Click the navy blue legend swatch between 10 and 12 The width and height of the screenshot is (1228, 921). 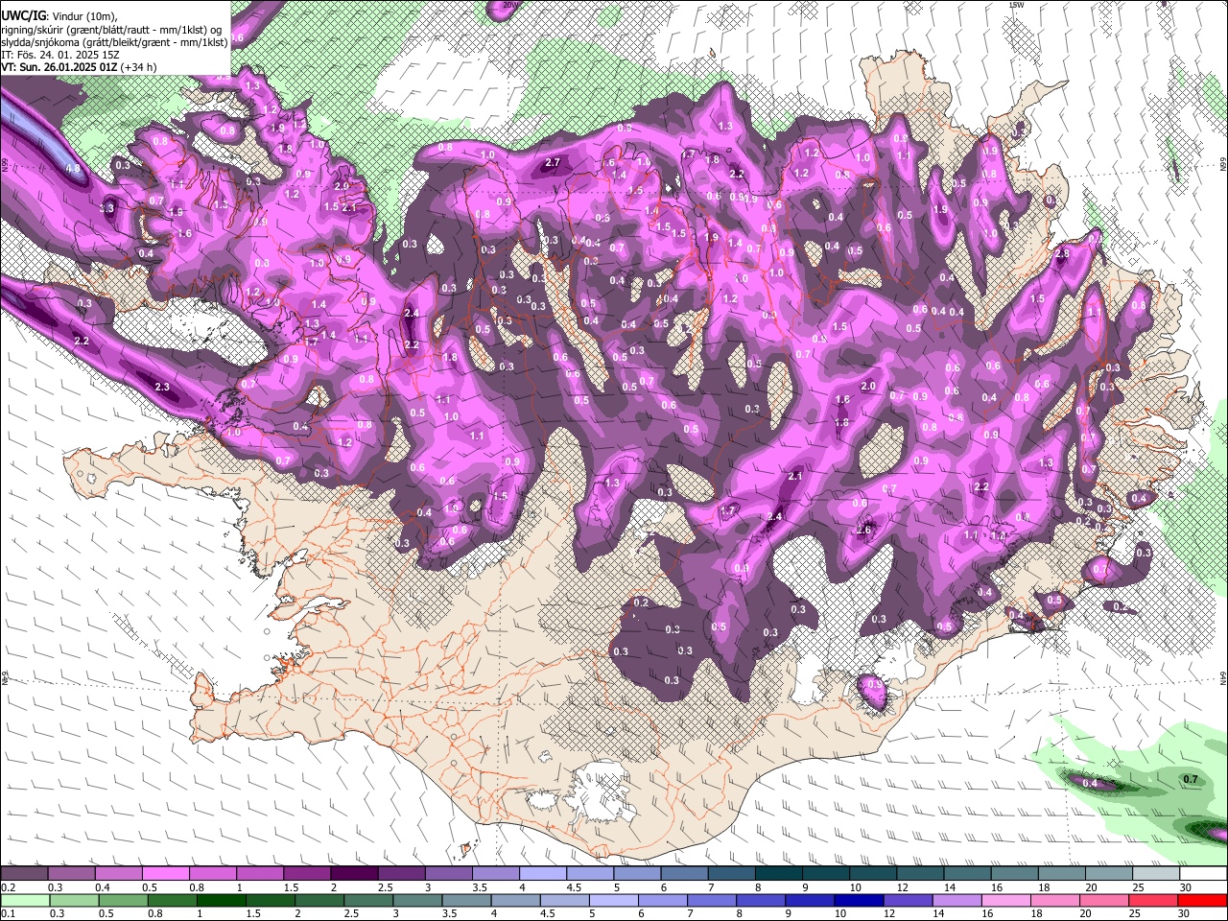857,900
